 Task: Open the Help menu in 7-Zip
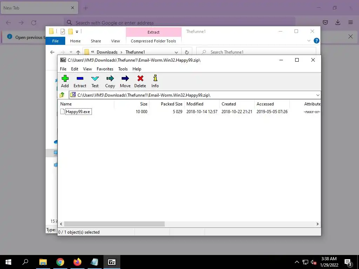pyautogui.click(x=137, y=69)
